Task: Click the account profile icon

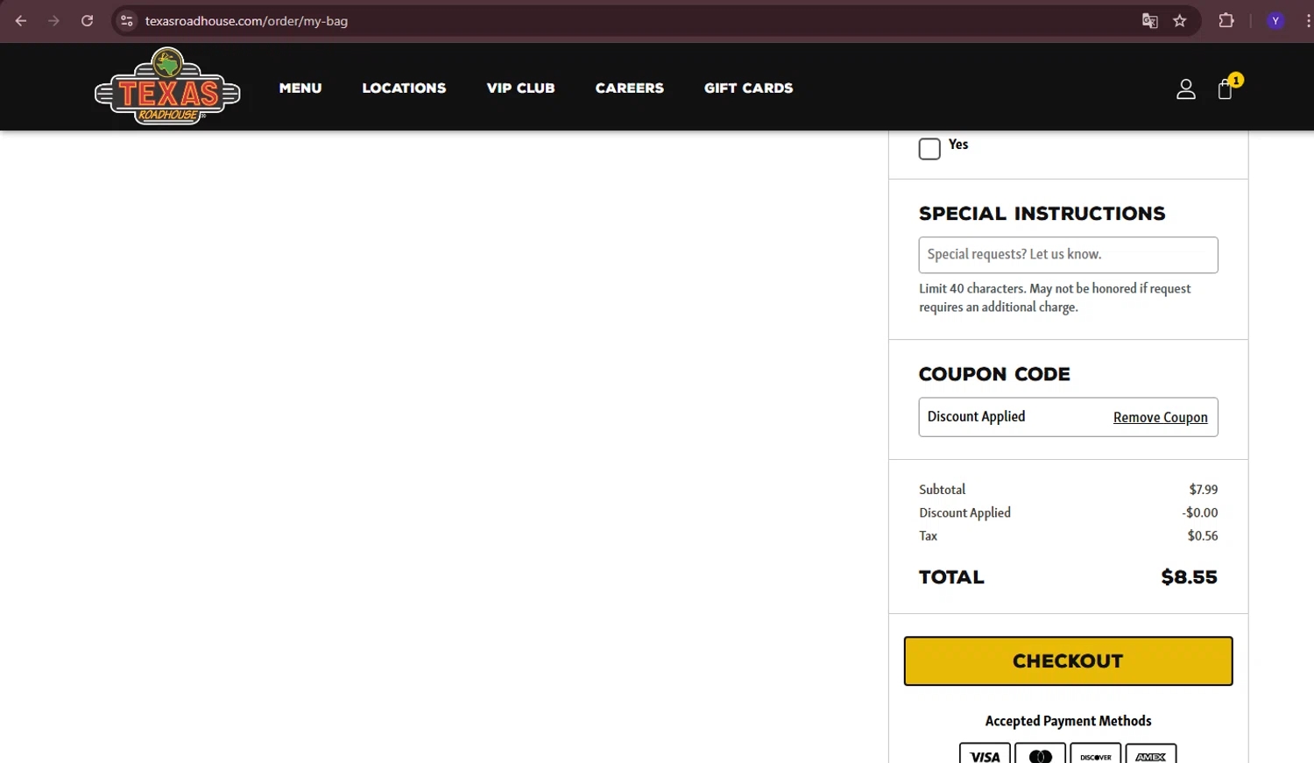Action: click(1185, 88)
